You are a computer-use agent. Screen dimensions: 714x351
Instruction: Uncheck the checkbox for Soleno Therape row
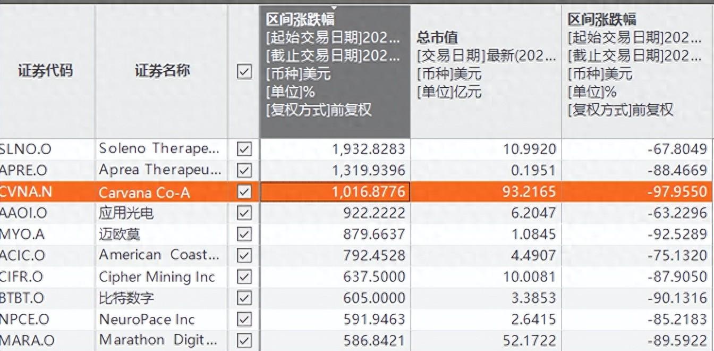point(244,149)
